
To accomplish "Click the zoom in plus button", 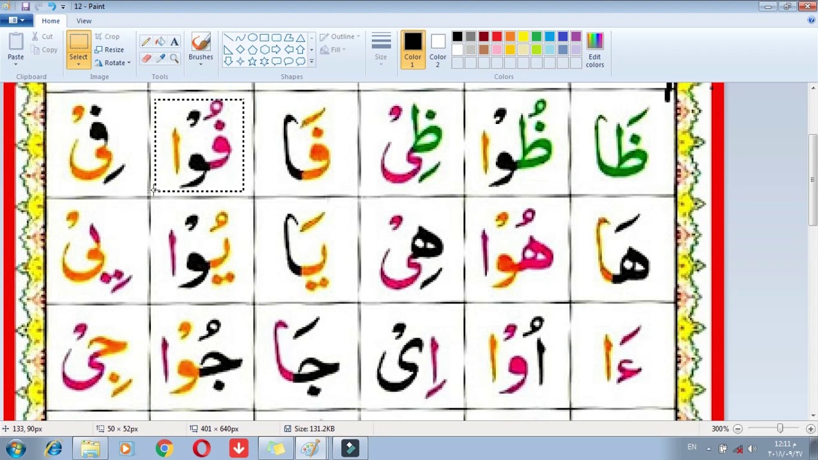I will 810,429.
